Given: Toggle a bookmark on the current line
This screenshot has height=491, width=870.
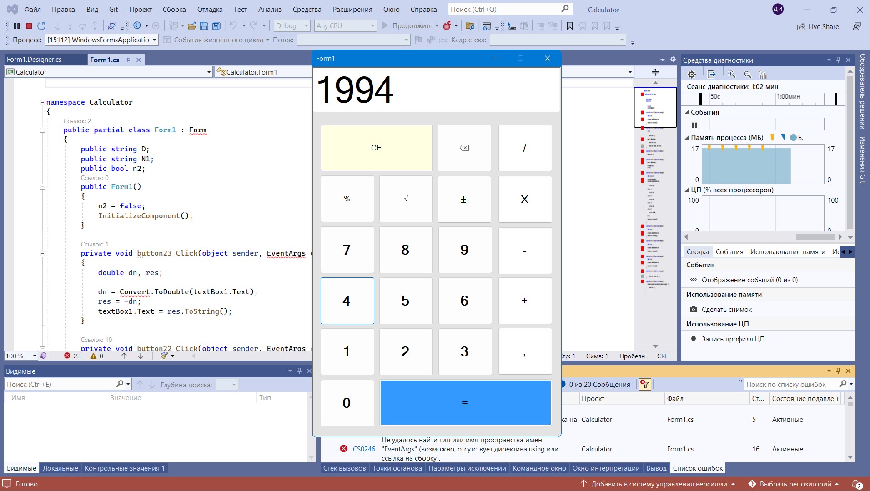Looking at the screenshot, I should [x=569, y=26].
